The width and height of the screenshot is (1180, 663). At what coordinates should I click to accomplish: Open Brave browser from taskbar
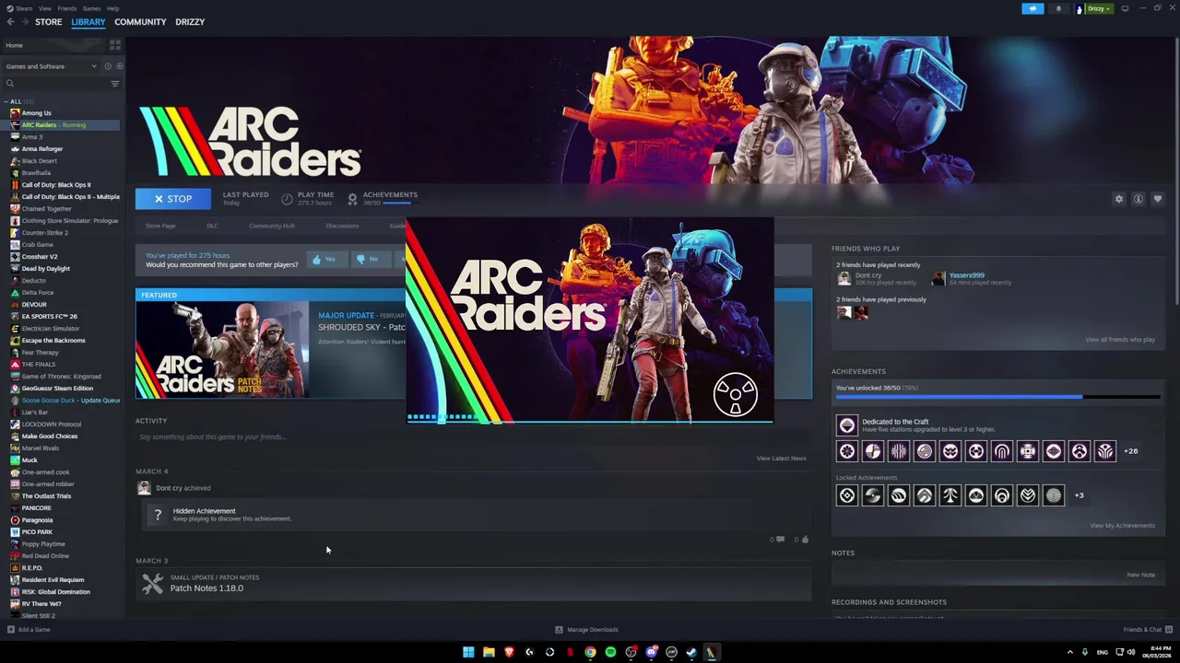click(509, 652)
